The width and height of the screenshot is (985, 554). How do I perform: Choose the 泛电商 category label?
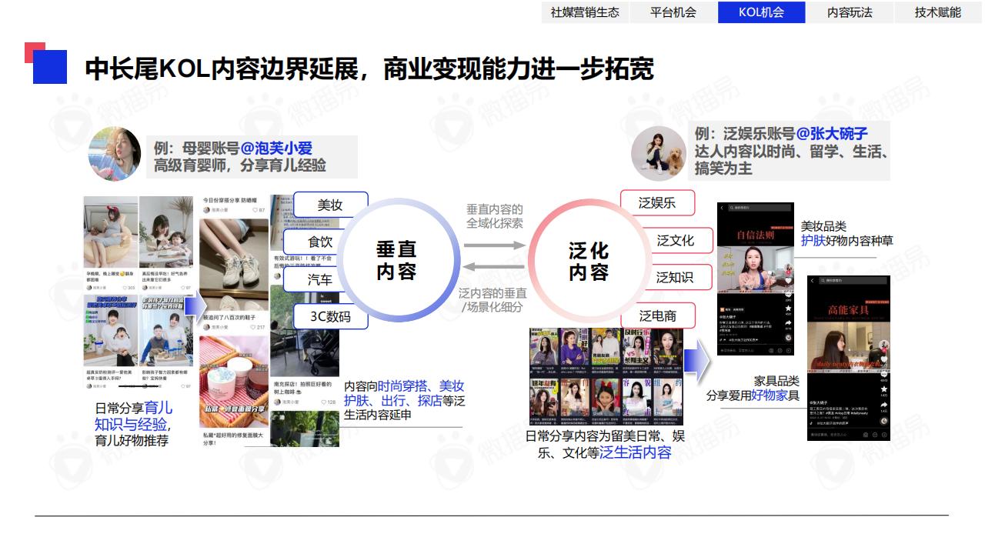657,315
